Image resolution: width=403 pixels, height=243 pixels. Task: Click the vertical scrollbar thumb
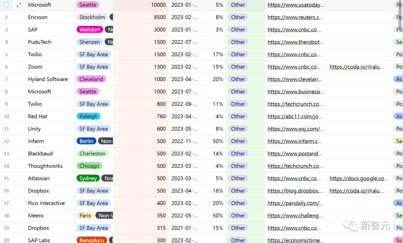[400, 15]
